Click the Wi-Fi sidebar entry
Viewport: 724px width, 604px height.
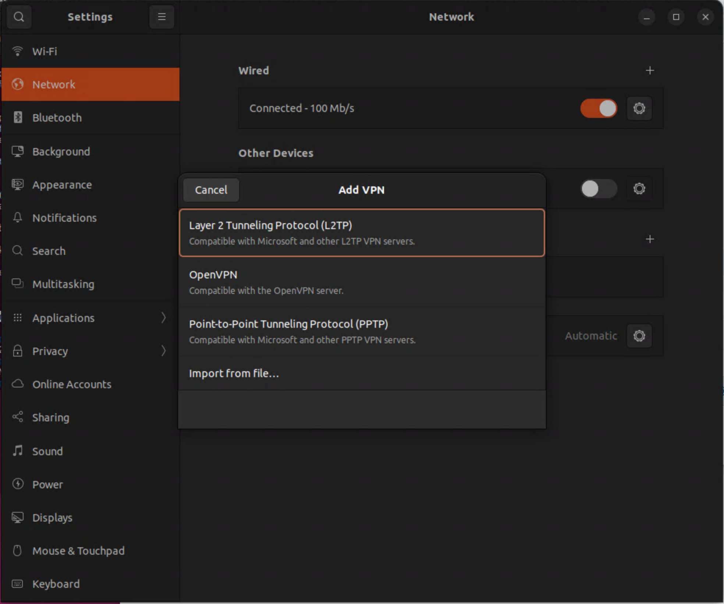coord(45,52)
